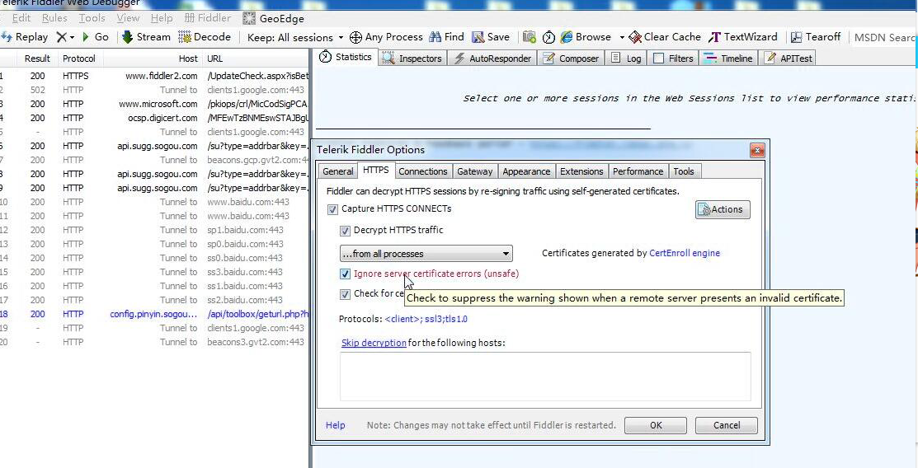
Task: Select the www.microsoft.com session row
Action: click(154, 104)
